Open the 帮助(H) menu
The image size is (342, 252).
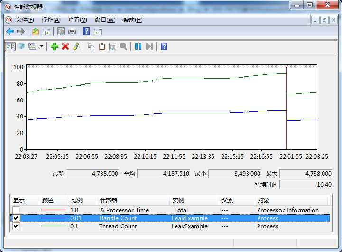pyautogui.click(x=133, y=20)
